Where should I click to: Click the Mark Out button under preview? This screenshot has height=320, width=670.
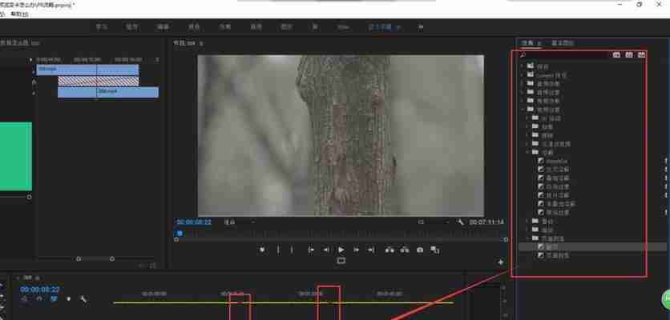(x=293, y=250)
